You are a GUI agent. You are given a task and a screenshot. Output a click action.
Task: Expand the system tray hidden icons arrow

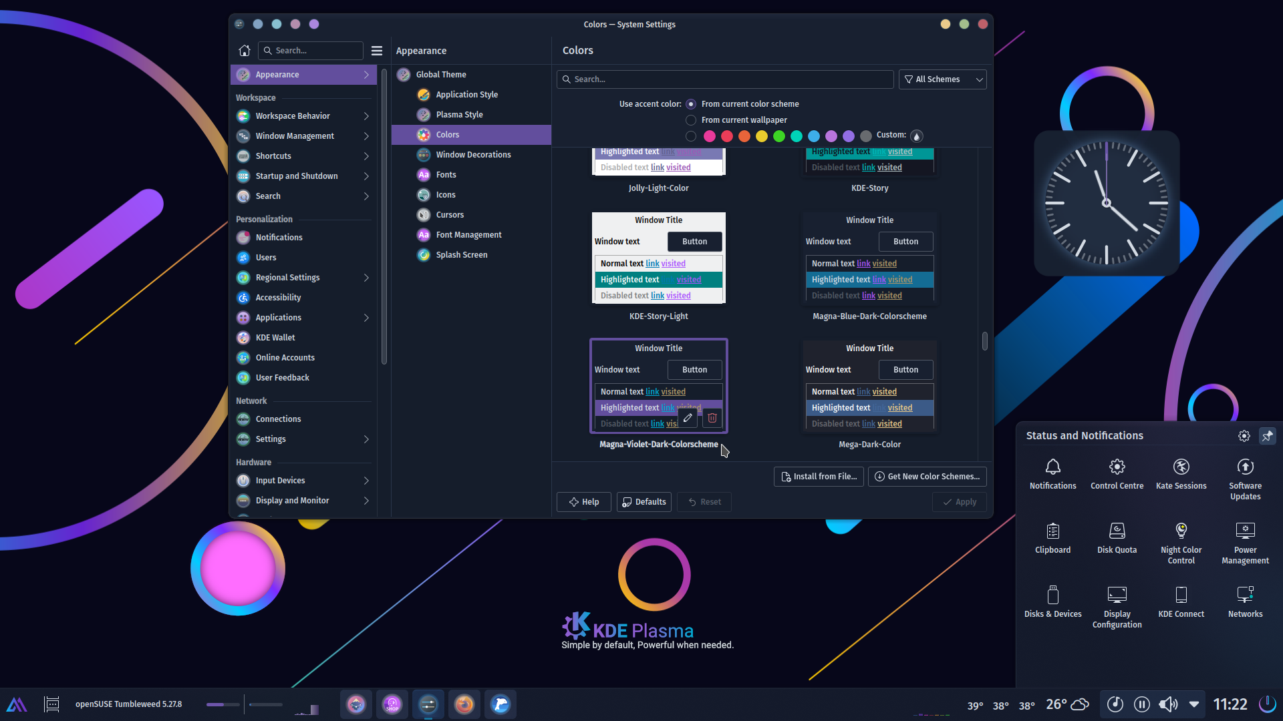1194,704
